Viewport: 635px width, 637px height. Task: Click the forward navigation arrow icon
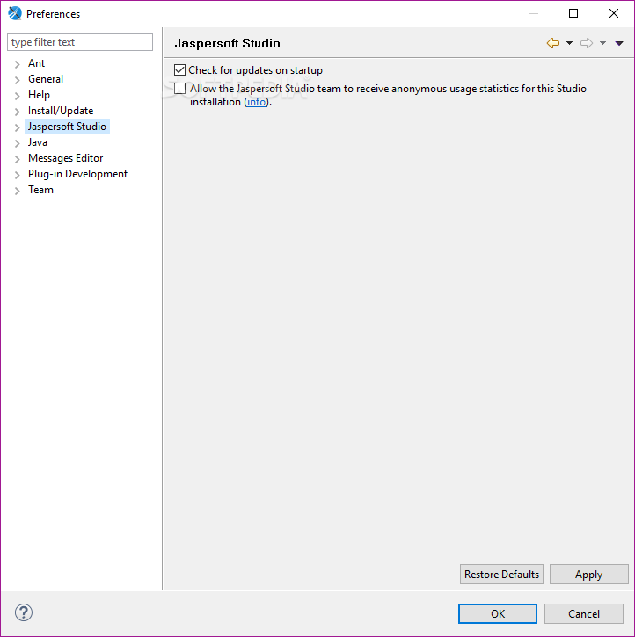click(x=587, y=43)
